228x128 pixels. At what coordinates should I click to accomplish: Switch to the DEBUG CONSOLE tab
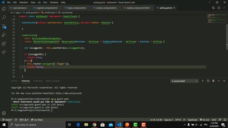click(x=53, y=81)
